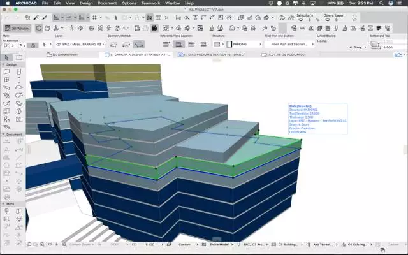Open the Teamwork menu

[151, 3]
